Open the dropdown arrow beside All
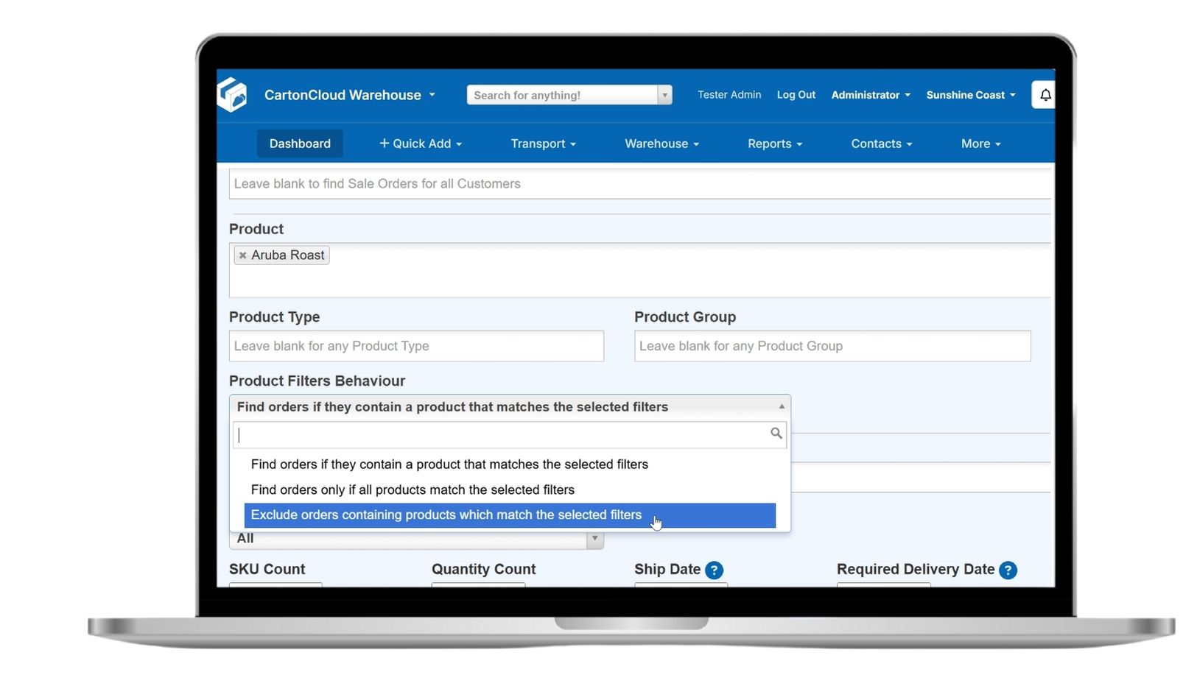This screenshot has width=1197, height=675. pos(594,539)
